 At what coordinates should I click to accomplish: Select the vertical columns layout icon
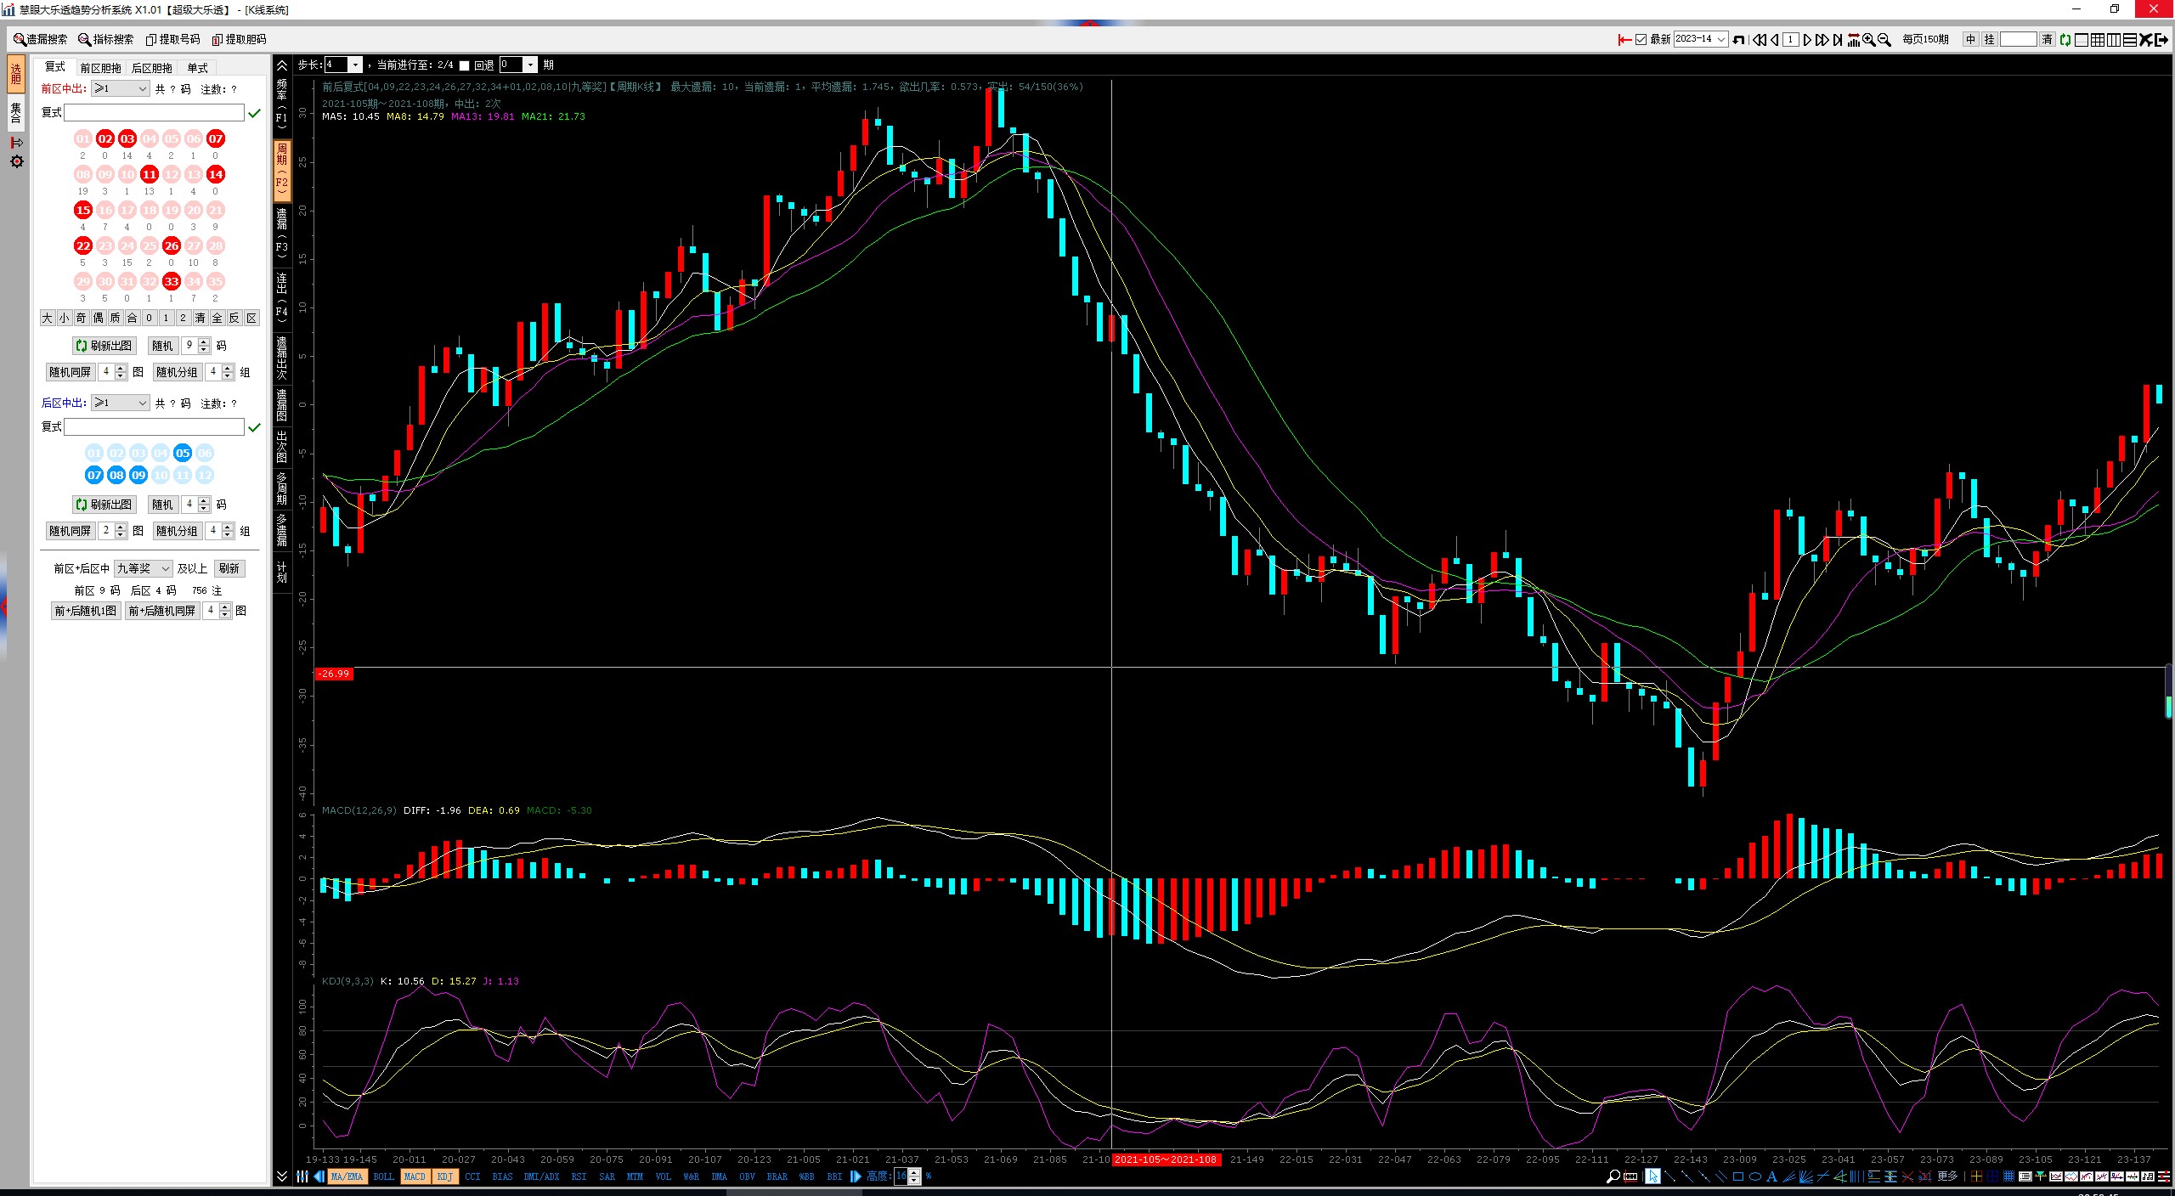(x=2114, y=40)
